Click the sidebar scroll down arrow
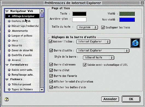Viewport: 145px width, 107px height. (42, 89)
